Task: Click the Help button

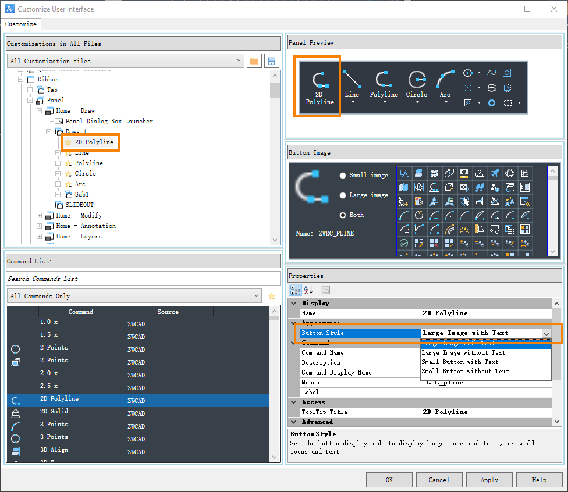Action: [x=539, y=480]
